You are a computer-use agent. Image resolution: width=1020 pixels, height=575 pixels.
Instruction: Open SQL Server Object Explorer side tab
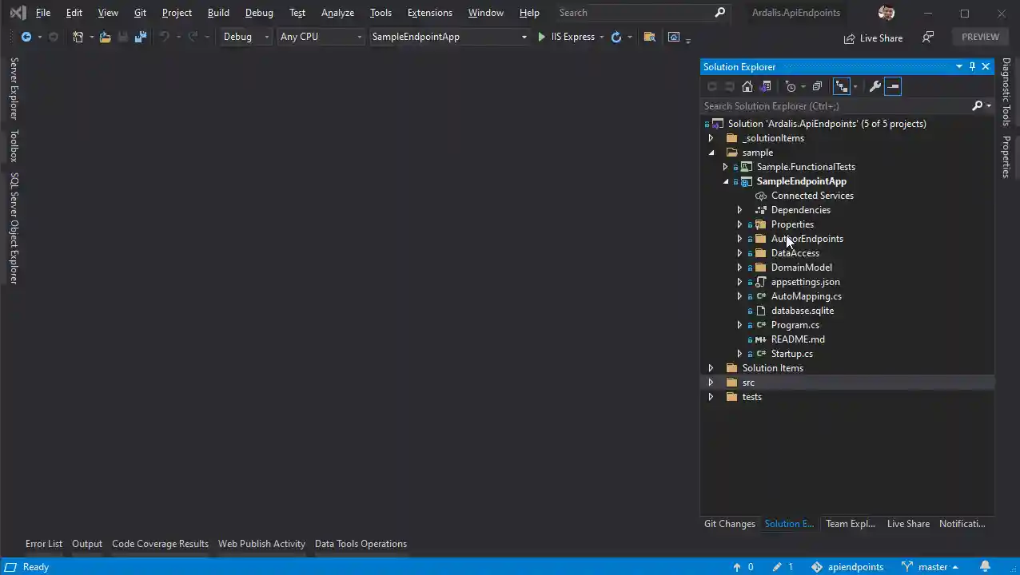coord(14,228)
